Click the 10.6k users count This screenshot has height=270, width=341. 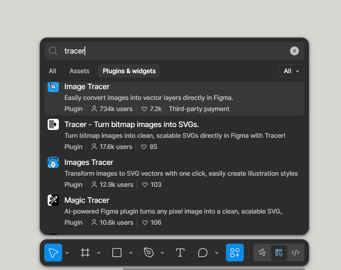(112, 222)
